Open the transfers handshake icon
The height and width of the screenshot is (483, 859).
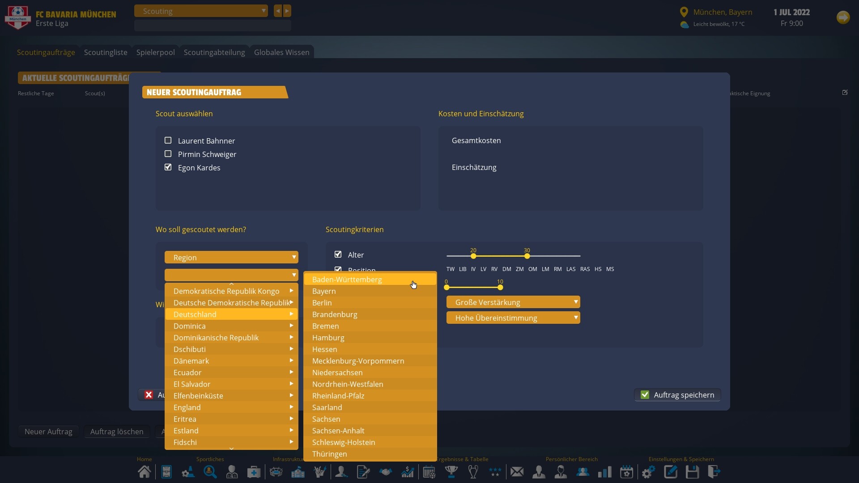[x=386, y=472]
